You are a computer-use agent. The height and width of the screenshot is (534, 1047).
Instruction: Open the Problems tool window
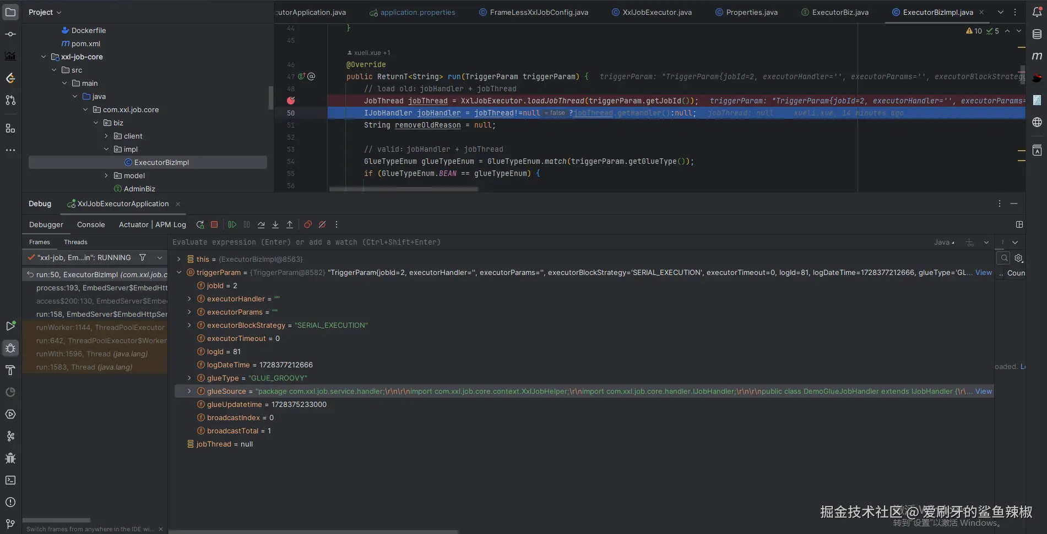(10, 502)
